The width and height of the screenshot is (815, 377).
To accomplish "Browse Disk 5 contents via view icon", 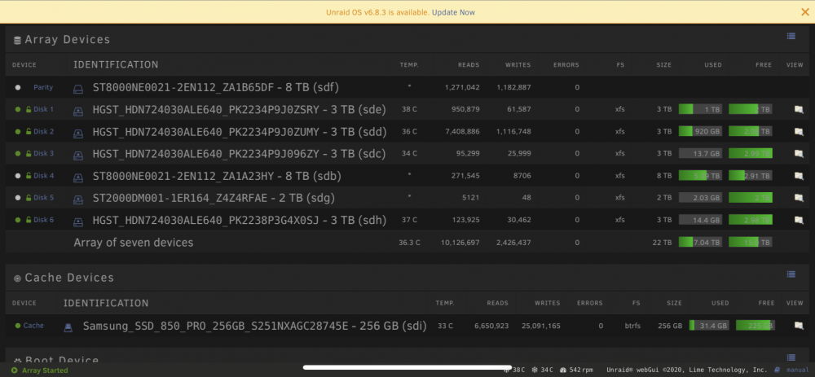I will [799, 198].
